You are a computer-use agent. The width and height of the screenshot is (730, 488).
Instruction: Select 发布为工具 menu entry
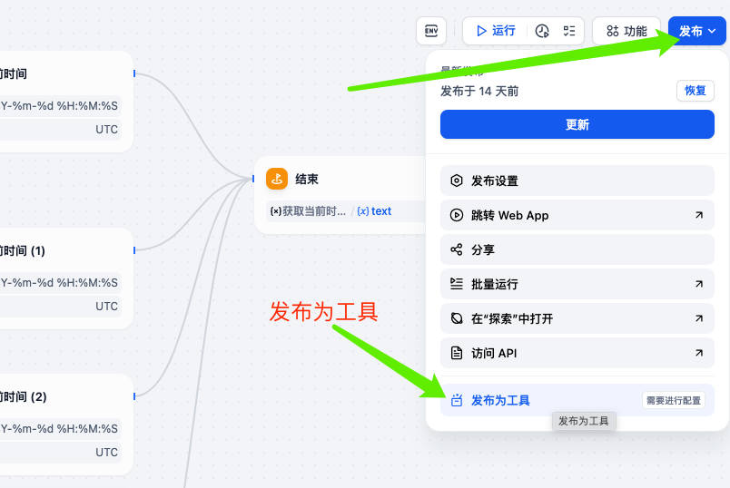point(500,401)
